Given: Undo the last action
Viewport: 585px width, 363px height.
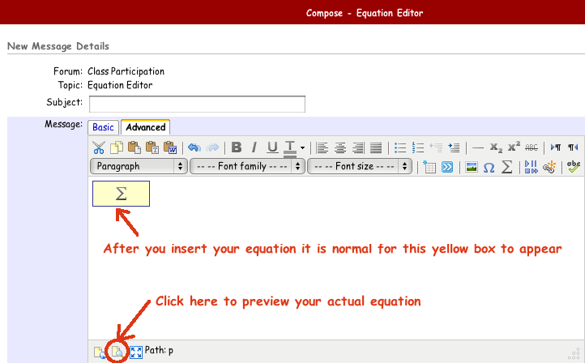Looking at the screenshot, I should click(194, 147).
